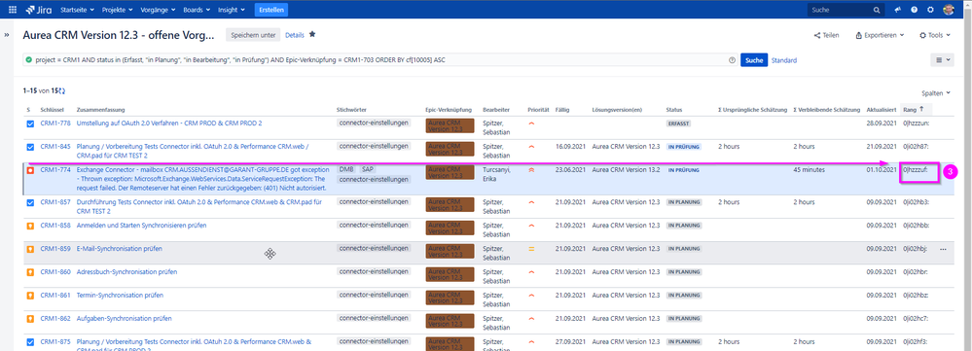
Task: Click Epic lozenge in CRM1-778 row
Action: [x=450, y=126]
